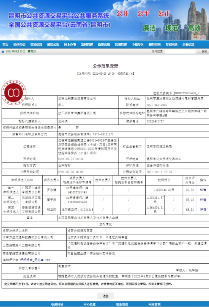Open 详情 for 第一中标候选人
The height and width of the screenshot is (307, 209).
pos(203,190)
